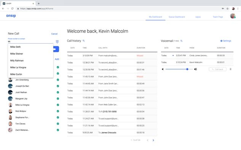
Task: Open the dial pad grid icon
Action: tap(57, 41)
